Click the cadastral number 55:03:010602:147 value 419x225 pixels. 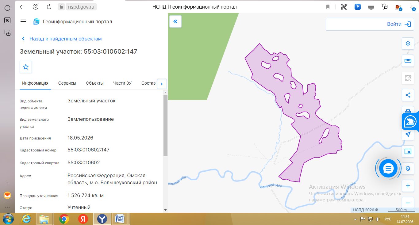coord(89,150)
